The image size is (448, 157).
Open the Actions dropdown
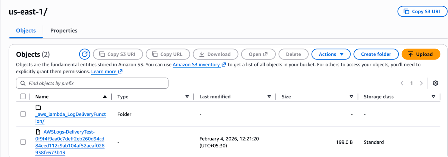(331, 54)
